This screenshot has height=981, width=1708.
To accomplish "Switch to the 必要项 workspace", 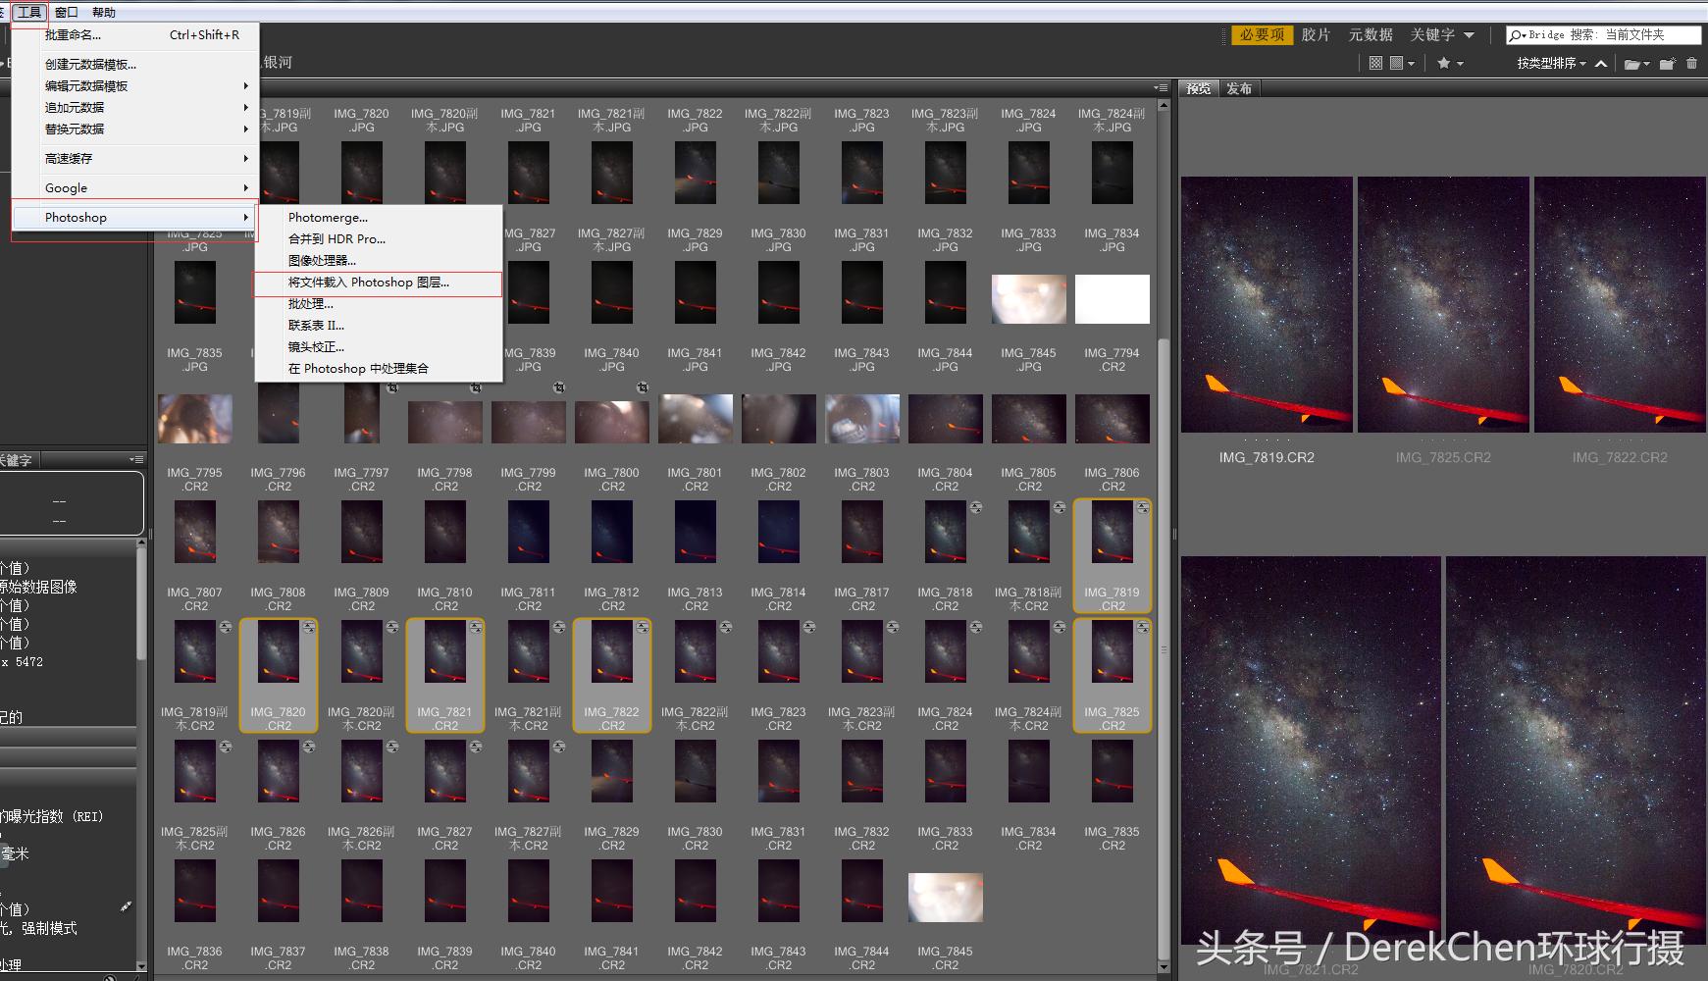I will click(x=1262, y=35).
